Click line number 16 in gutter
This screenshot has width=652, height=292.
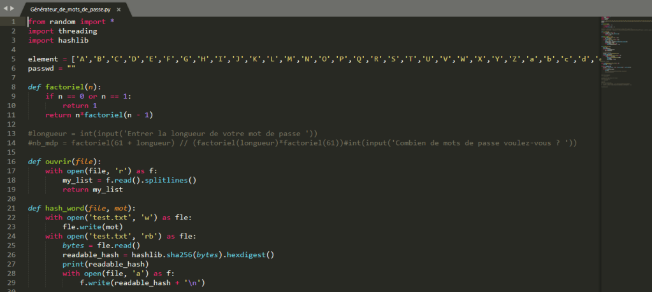point(11,162)
